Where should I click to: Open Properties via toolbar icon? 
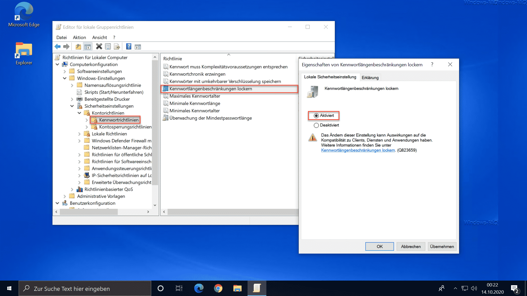(108, 47)
